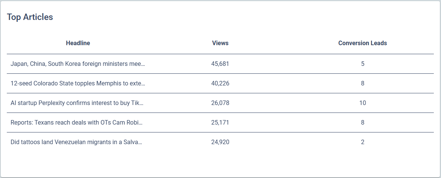The height and width of the screenshot is (178, 441).
Task: Click the Top Articles title
Action: [x=30, y=17]
